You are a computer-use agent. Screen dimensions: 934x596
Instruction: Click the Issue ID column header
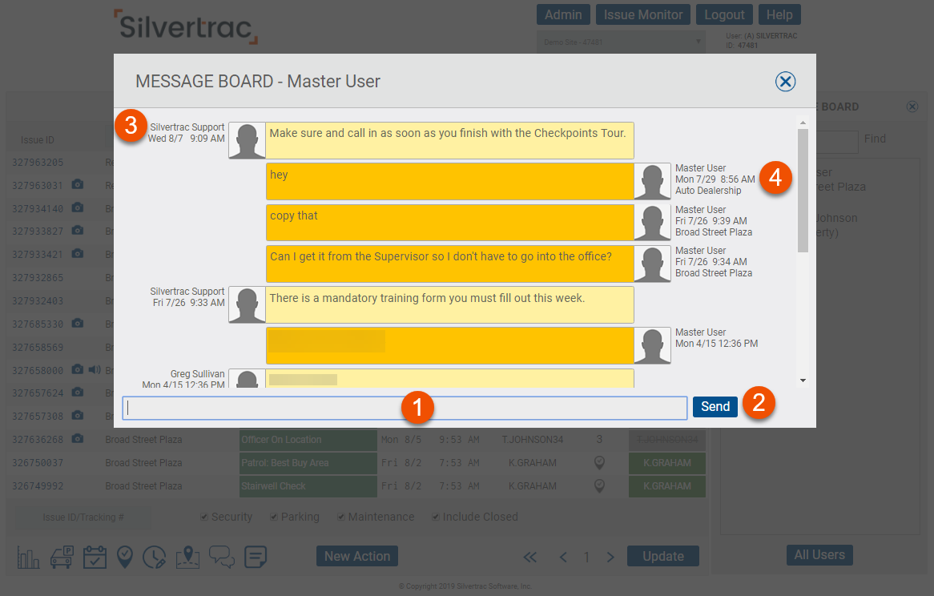[x=38, y=140]
